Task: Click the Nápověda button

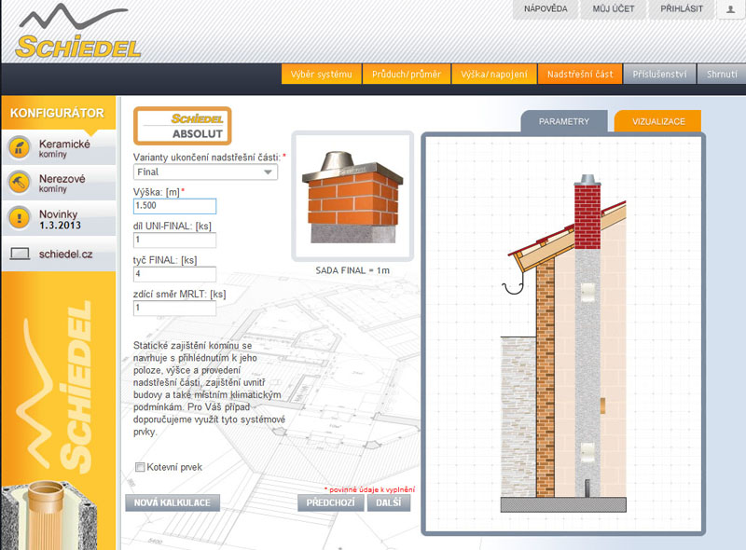Action: coord(546,9)
